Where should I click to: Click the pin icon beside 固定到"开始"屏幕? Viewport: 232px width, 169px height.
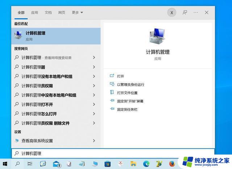click(x=112, y=101)
